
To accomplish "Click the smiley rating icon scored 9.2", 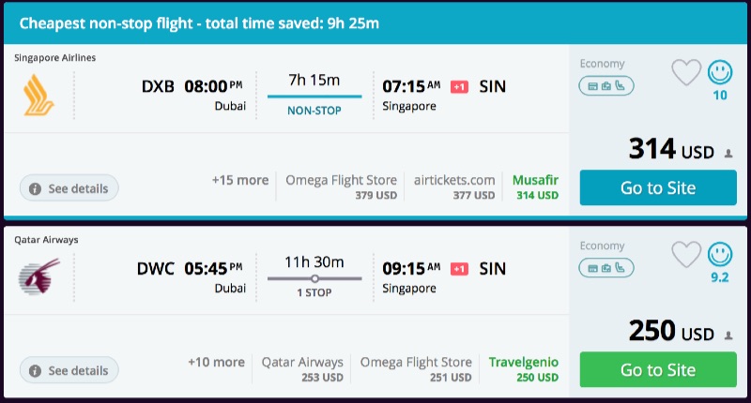I will tap(720, 254).
